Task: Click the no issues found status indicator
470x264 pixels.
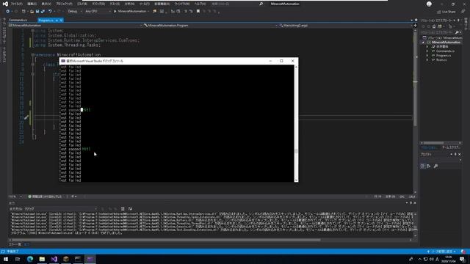Action: point(45,197)
